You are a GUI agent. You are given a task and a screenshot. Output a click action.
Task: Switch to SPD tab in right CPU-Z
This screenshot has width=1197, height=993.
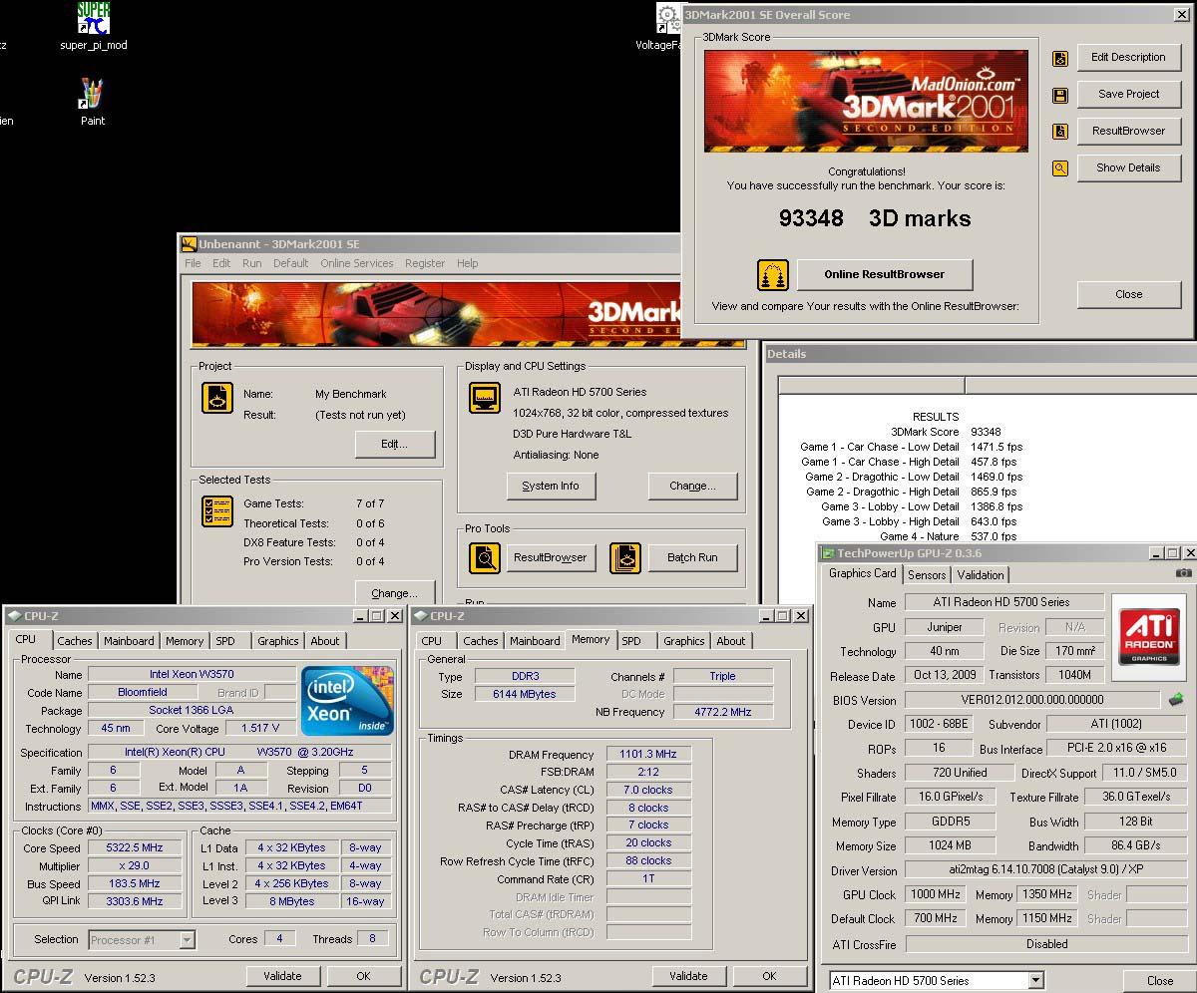pyautogui.click(x=631, y=641)
